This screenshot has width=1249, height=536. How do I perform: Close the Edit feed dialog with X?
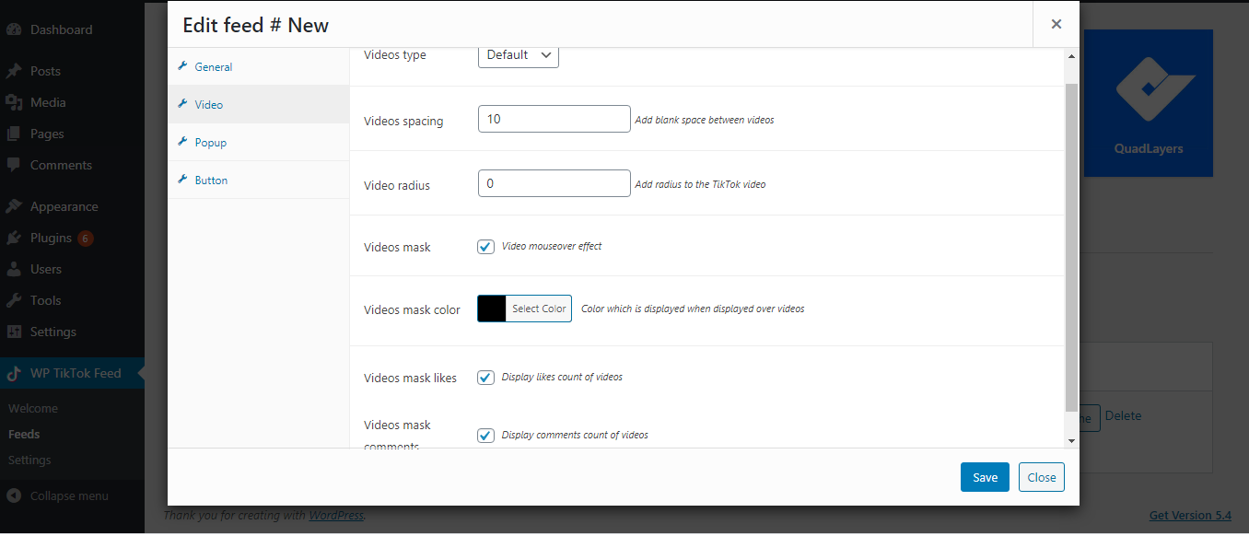pyautogui.click(x=1056, y=25)
